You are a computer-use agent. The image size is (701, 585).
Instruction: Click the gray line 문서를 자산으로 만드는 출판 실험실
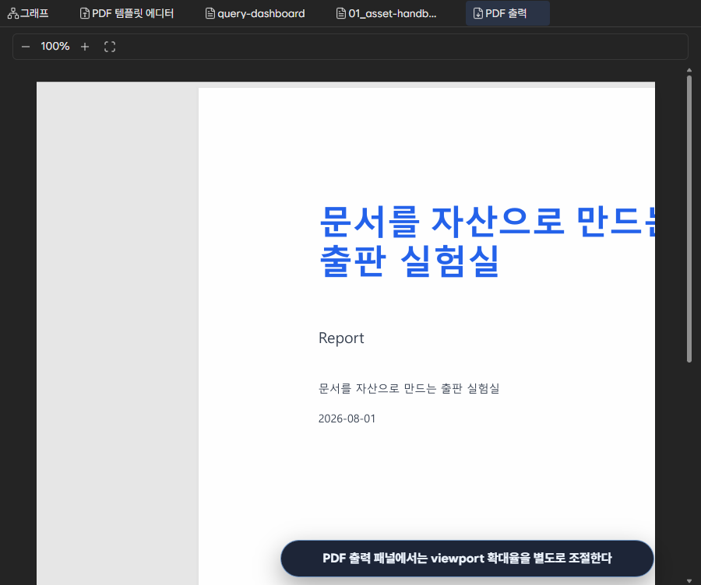(x=409, y=388)
